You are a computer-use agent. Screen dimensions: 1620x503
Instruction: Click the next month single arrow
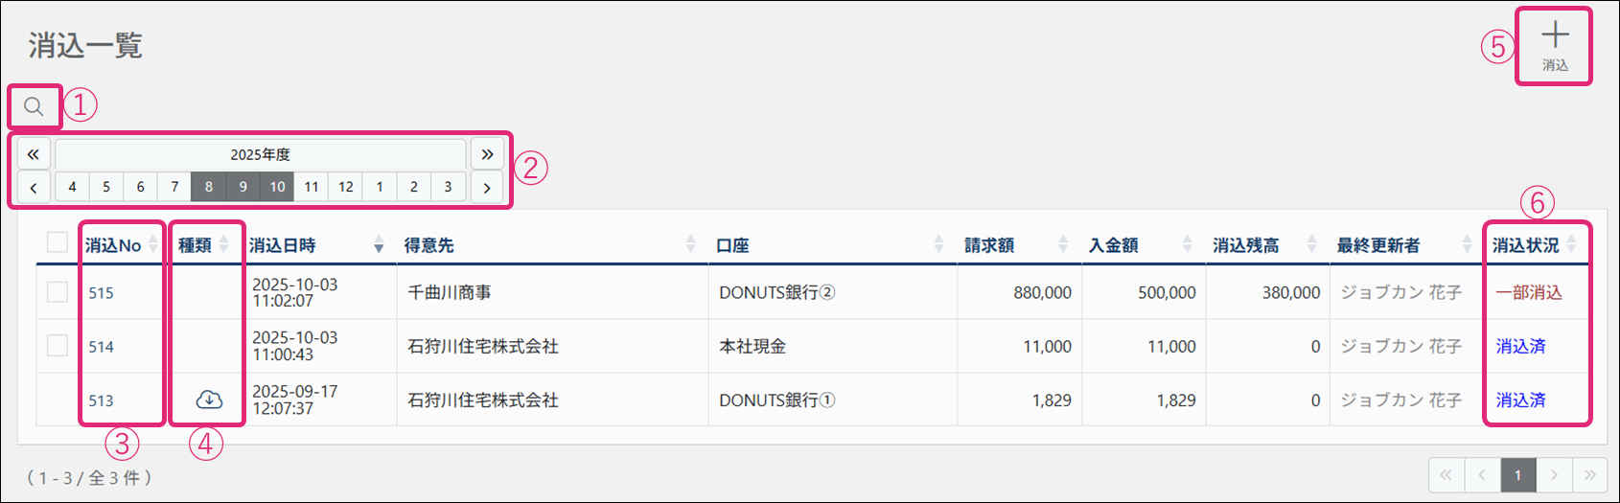(x=487, y=187)
